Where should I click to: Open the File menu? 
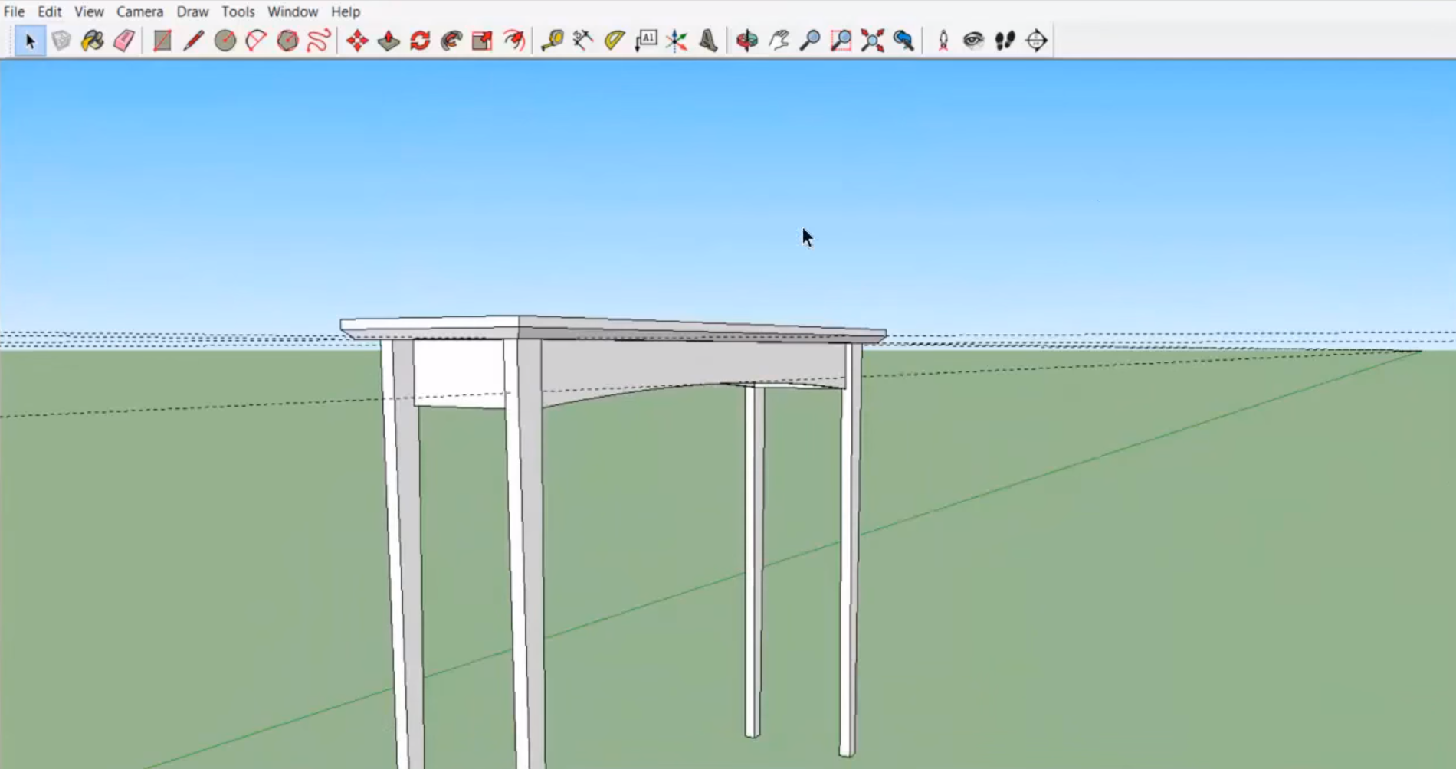point(14,11)
